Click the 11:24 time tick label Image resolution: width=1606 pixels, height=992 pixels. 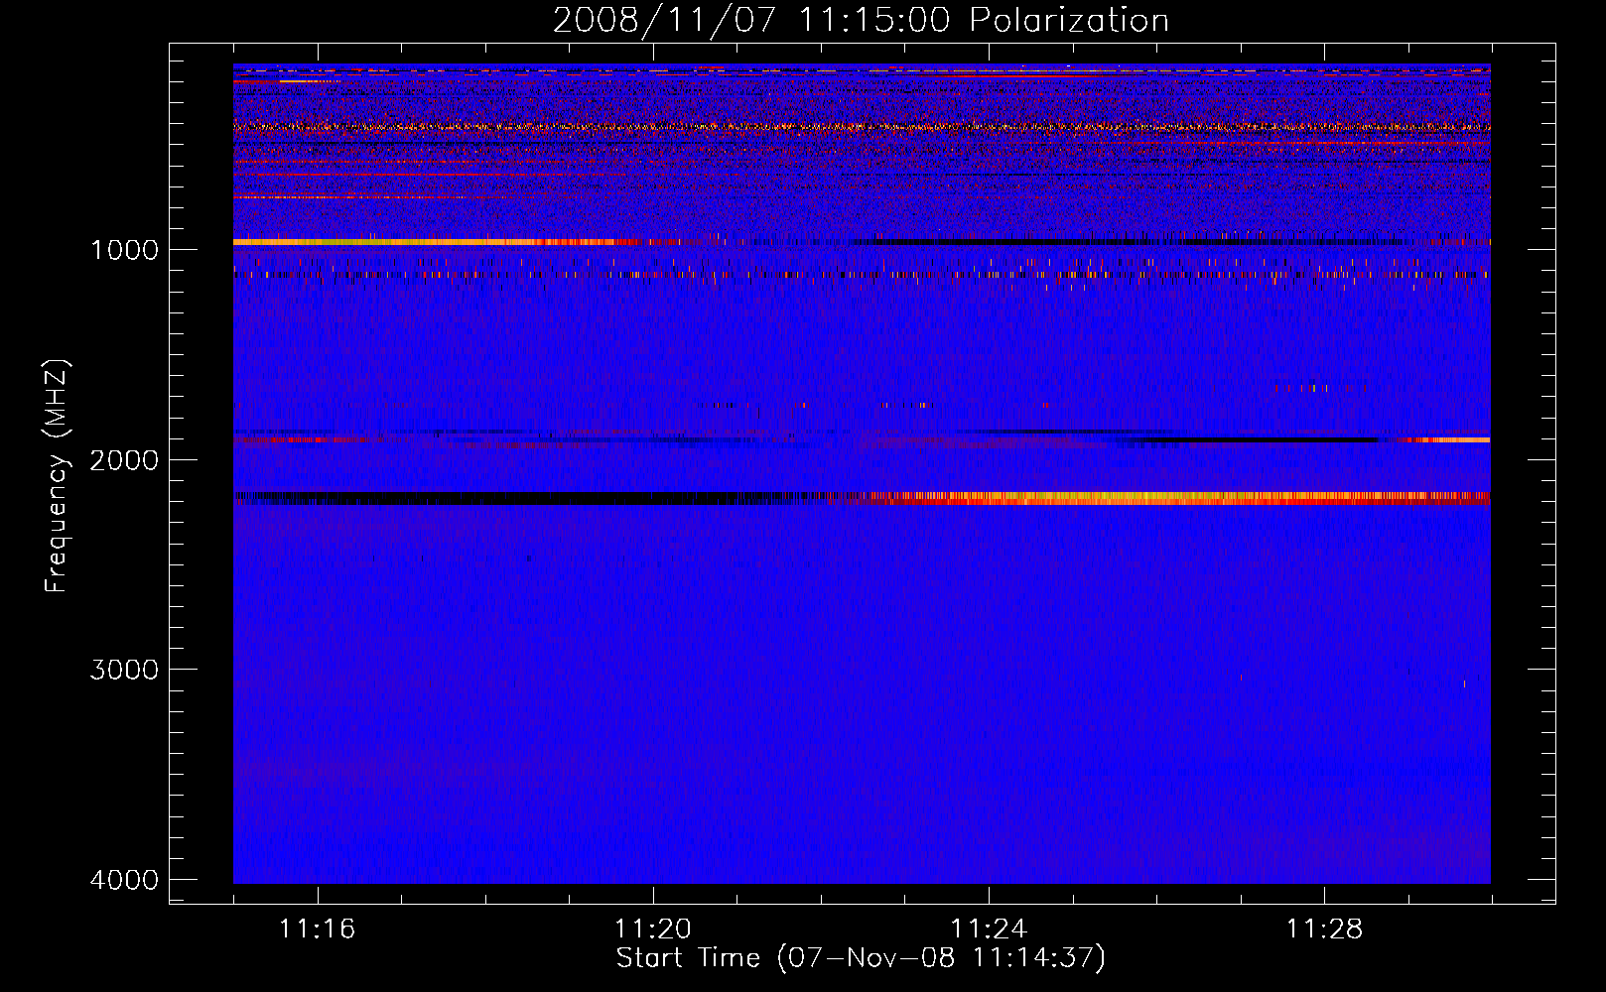click(989, 930)
